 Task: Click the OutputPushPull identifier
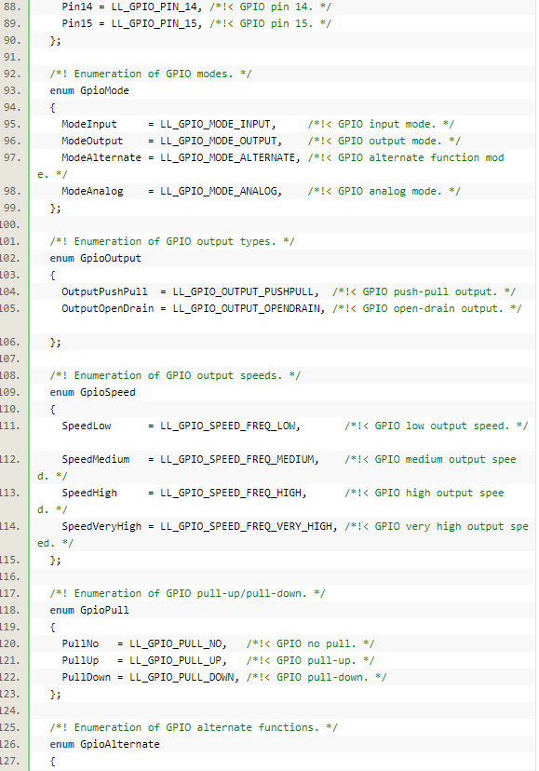(104, 291)
